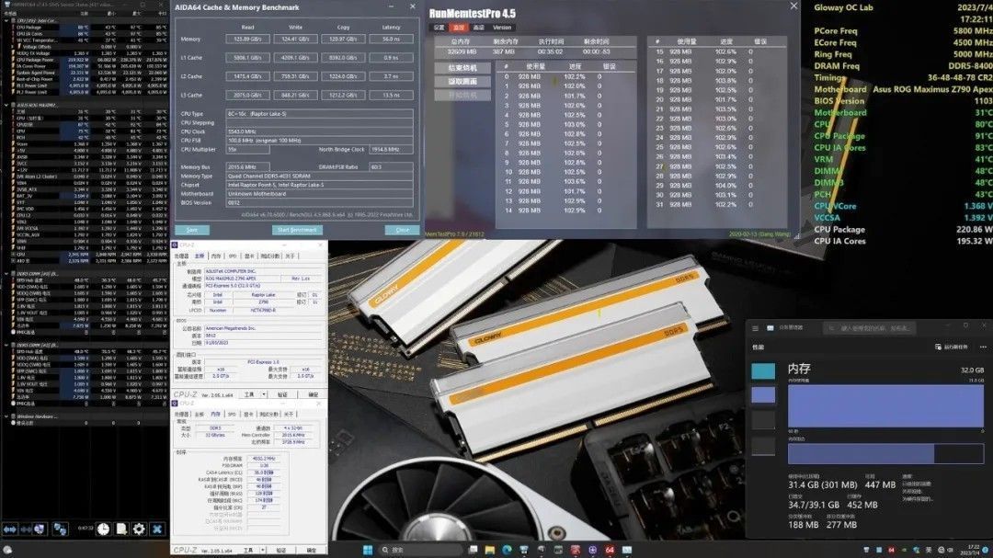Click the Task Manager search field
This screenshot has width=993, height=558.
869,326
